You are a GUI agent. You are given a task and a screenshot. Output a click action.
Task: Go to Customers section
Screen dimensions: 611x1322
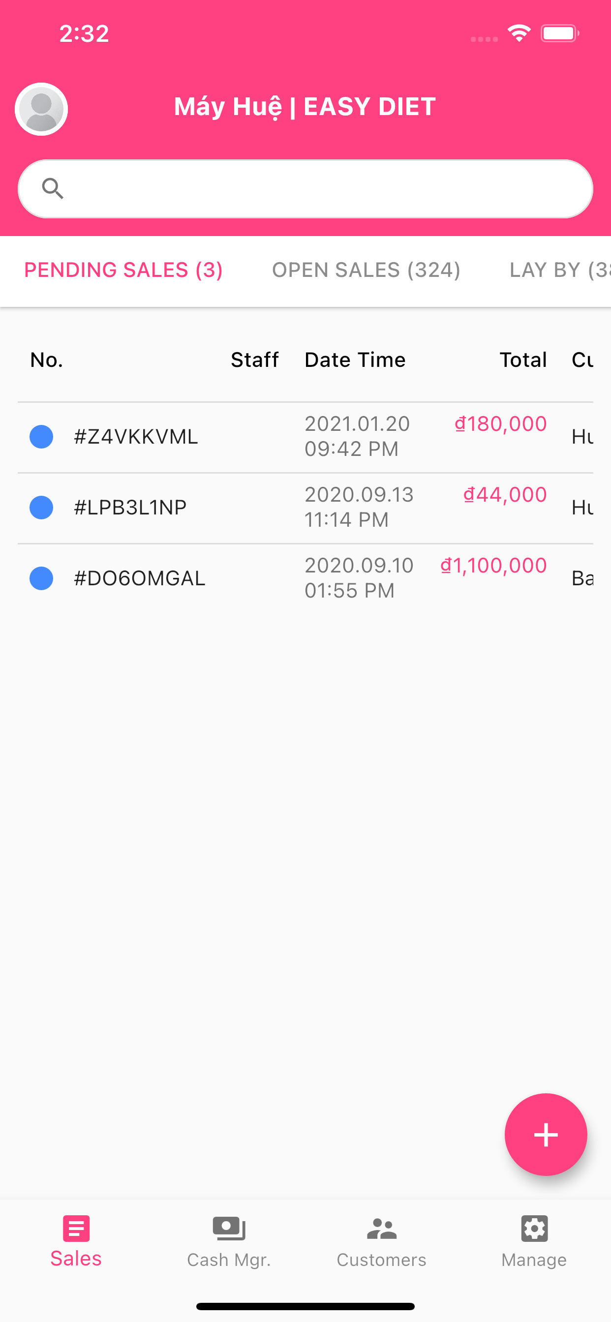coord(381,1241)
